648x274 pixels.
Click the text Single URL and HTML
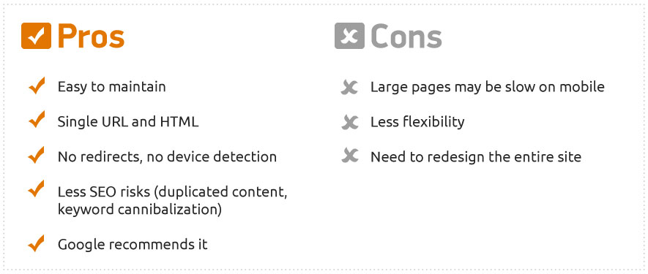128,122
